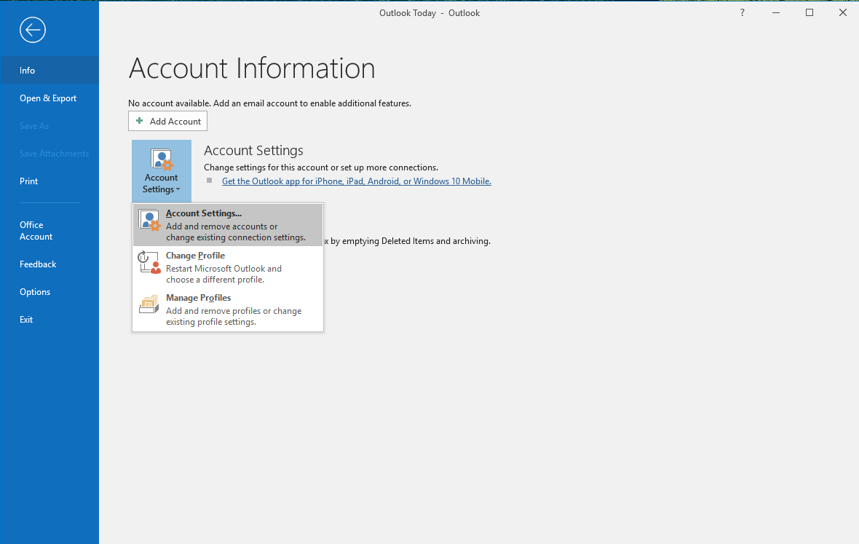This screenshot has height=544, width=859.
Task: Open the Help question mark icon
Action: (743, 12)
